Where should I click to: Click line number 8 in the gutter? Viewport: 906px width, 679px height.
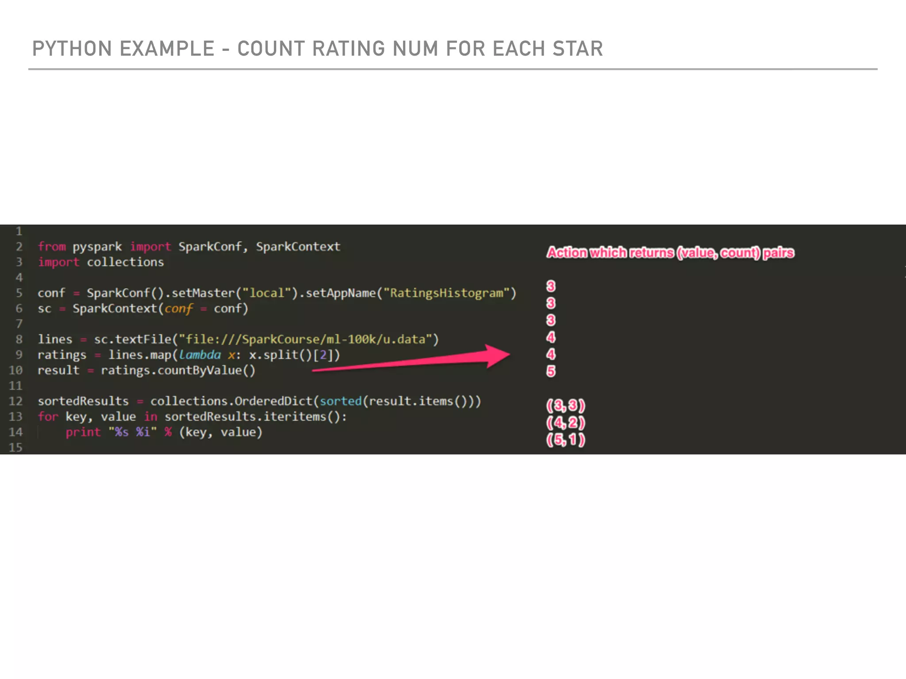(x=19, y=339)
